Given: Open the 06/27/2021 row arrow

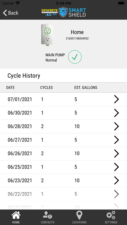Looking at the screenshot, I should coord(117,140).
